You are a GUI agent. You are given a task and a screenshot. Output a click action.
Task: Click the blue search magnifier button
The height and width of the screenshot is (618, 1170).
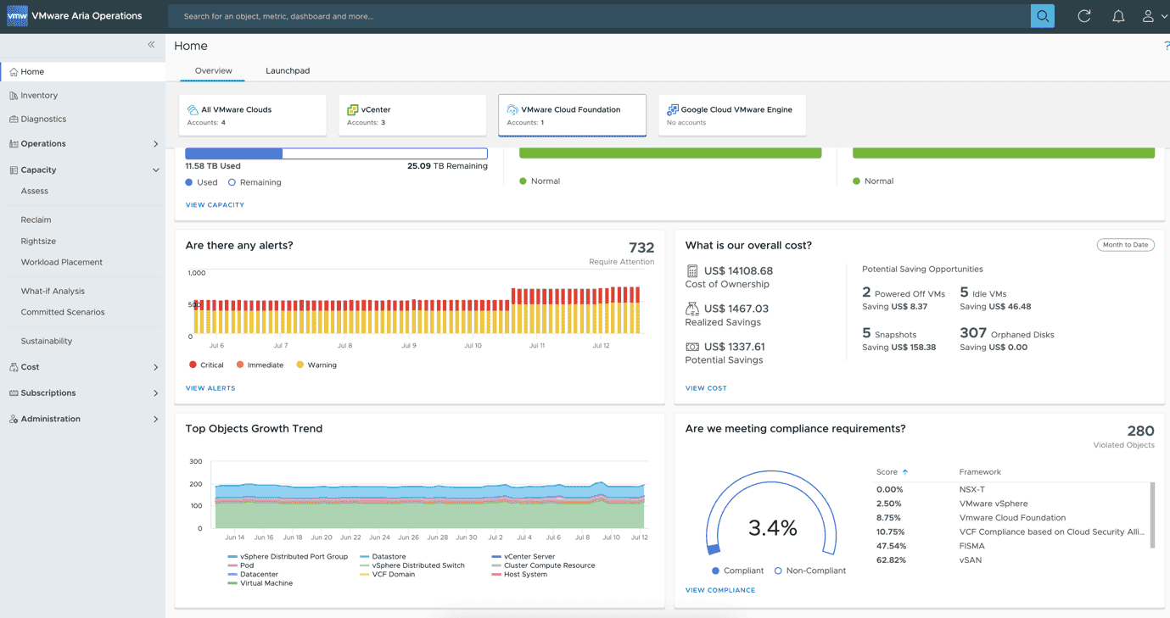1042,16
